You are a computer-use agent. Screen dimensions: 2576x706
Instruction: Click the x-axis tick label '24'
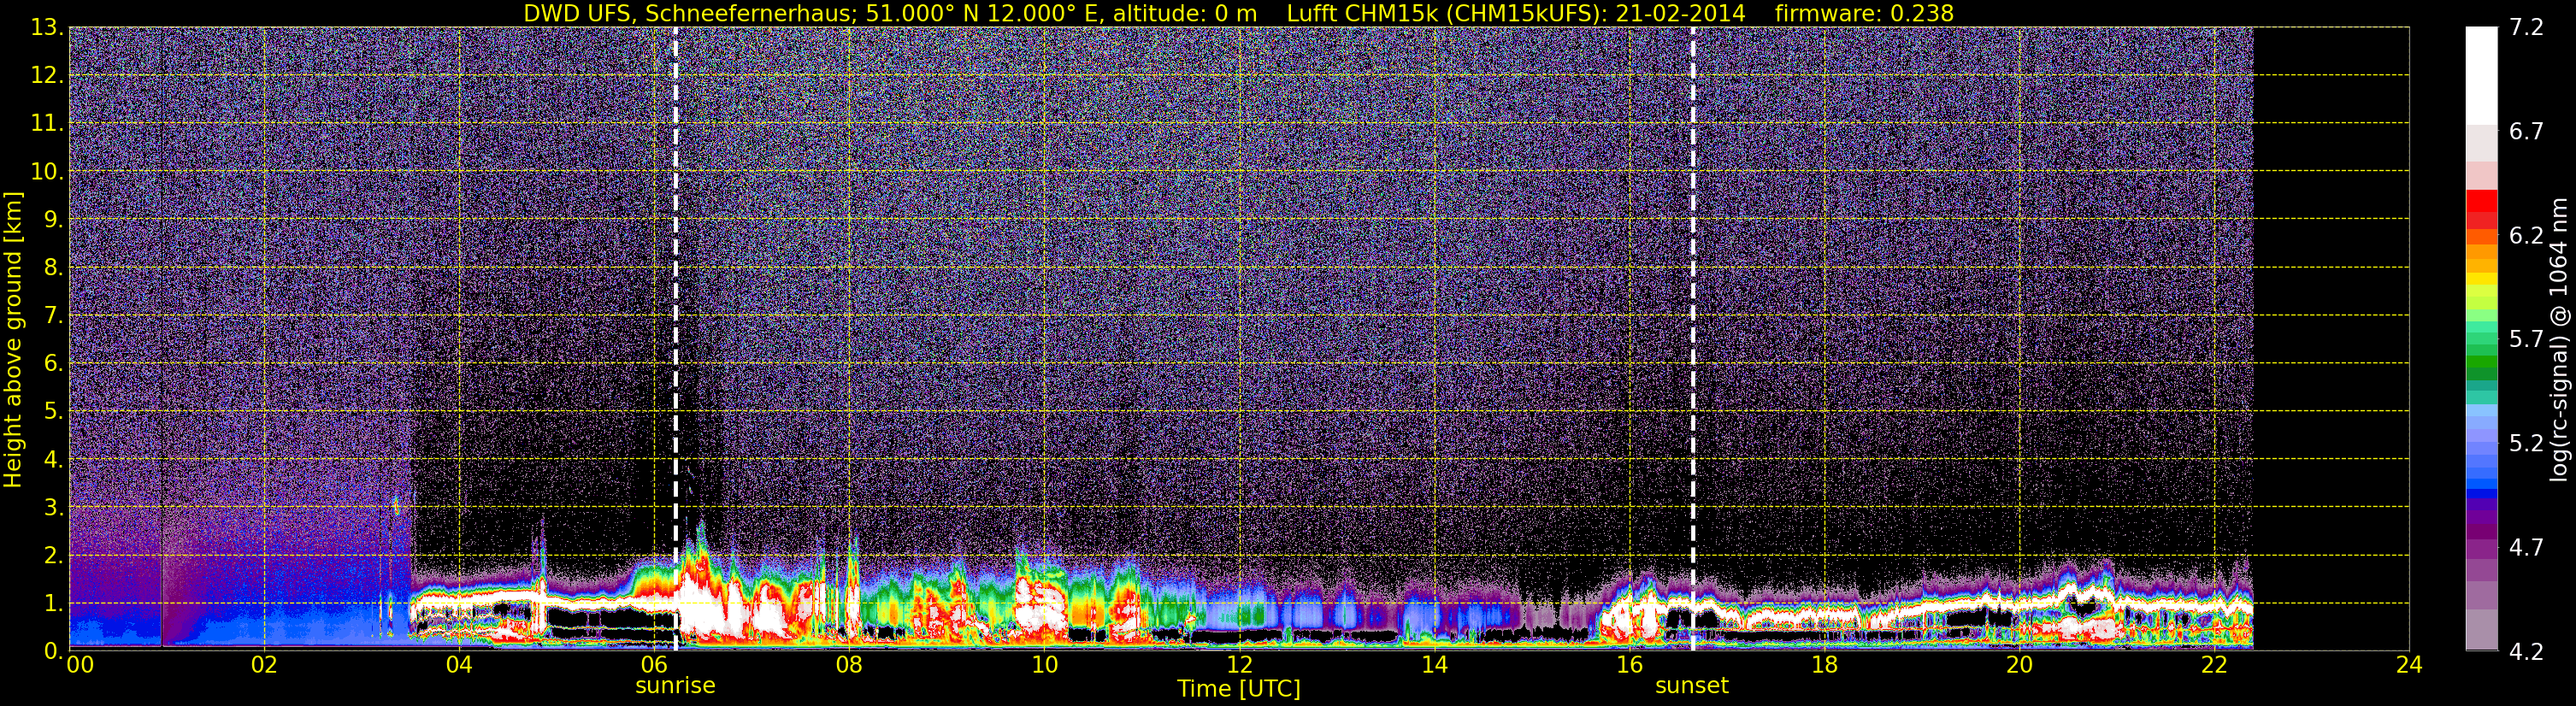coord(2409,666)
